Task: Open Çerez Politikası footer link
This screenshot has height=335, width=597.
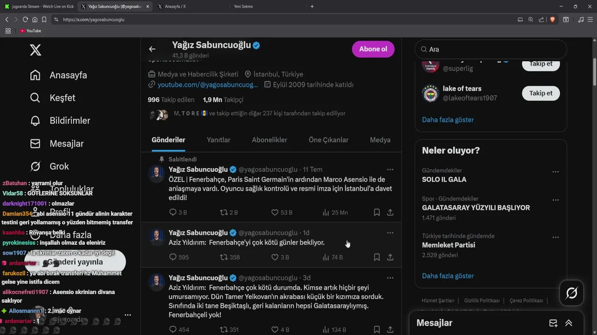Action: (x=526, y=301)
